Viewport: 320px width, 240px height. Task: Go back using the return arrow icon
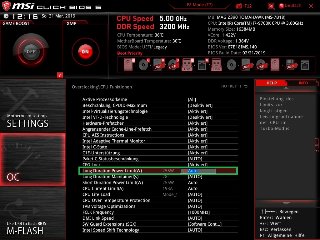tap(246, 86)
